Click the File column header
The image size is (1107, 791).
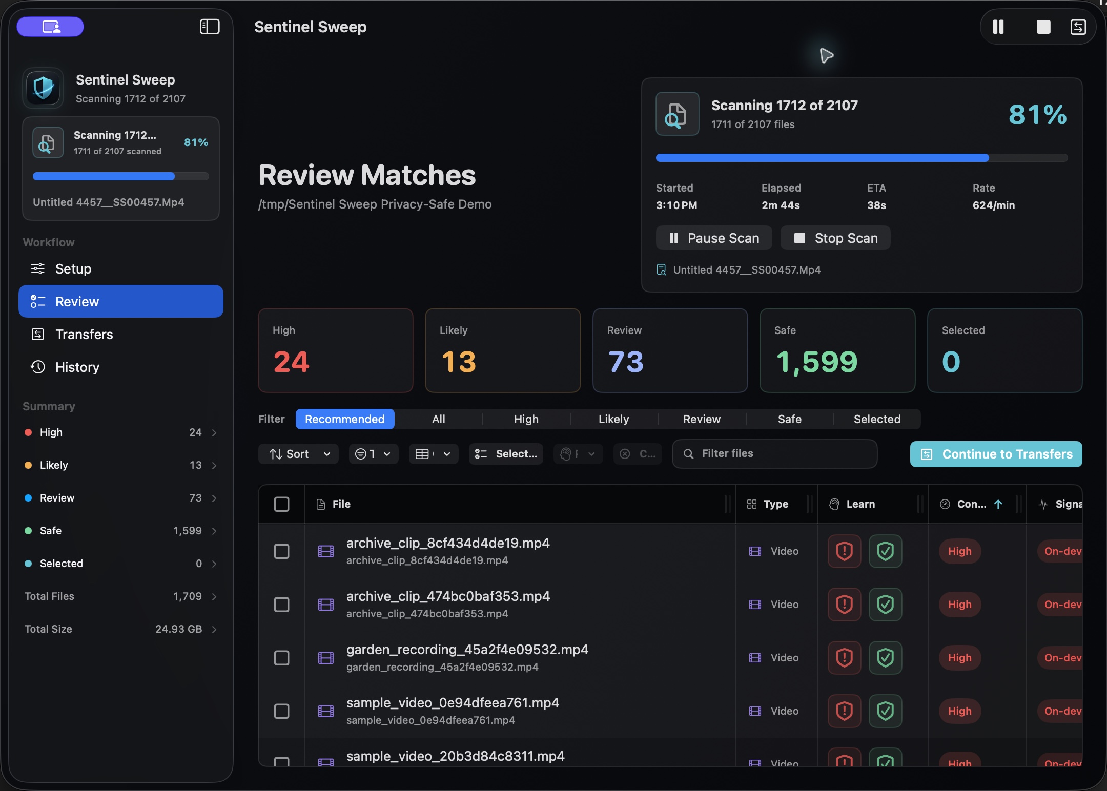[520, 504]
